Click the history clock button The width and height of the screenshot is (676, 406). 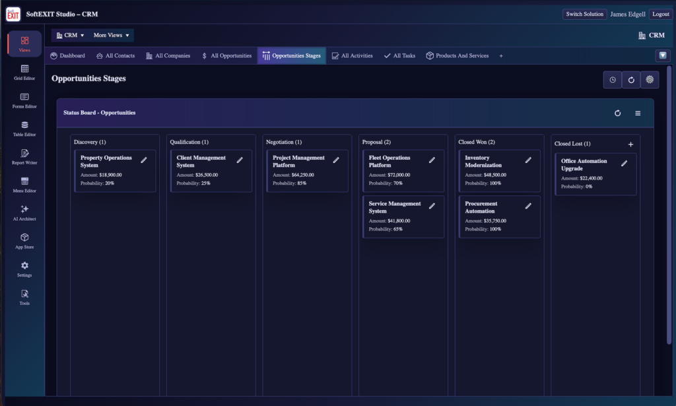(613, 80)
